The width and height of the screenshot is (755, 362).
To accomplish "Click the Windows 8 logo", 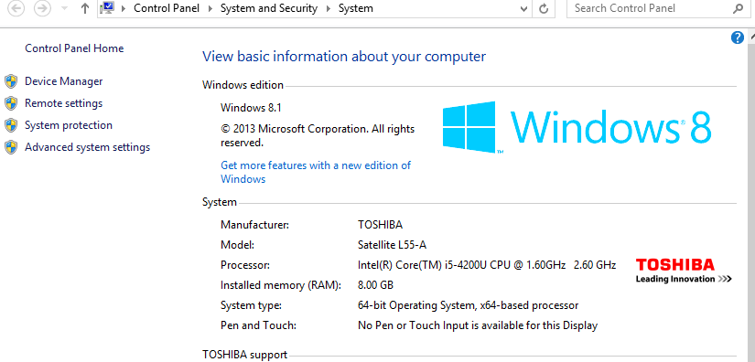I will (577, 127).
